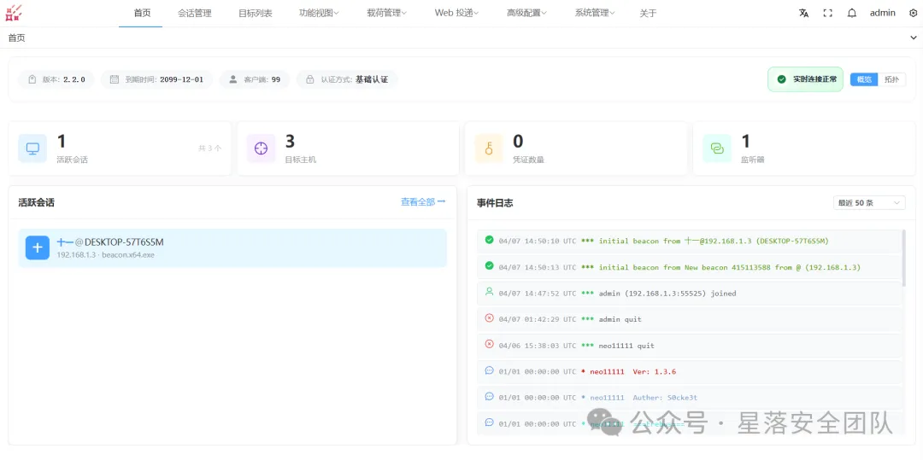
Task: Expand the 载荷管理 menu
Action: point(387,13)
